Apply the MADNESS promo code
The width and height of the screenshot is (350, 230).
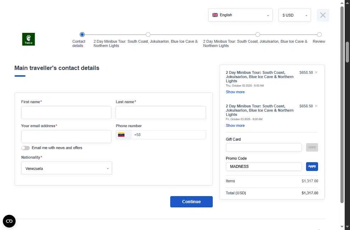pyautogui.click(x=312, y=166)
